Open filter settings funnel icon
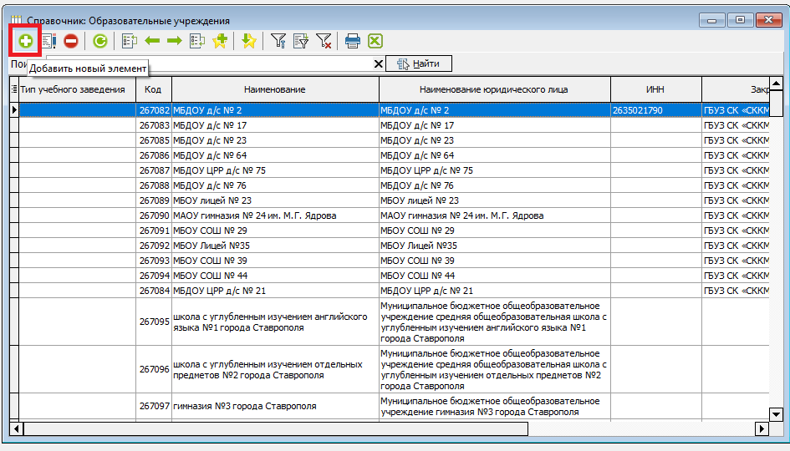Image resolution: width=790 pixels, height=451 pixels. click(x=278, y=41)
